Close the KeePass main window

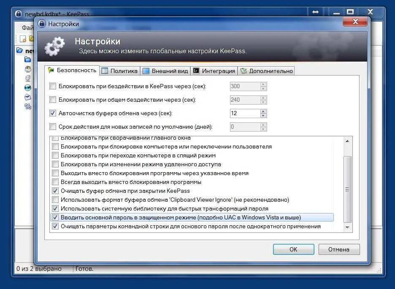click(x=371, y=12)
